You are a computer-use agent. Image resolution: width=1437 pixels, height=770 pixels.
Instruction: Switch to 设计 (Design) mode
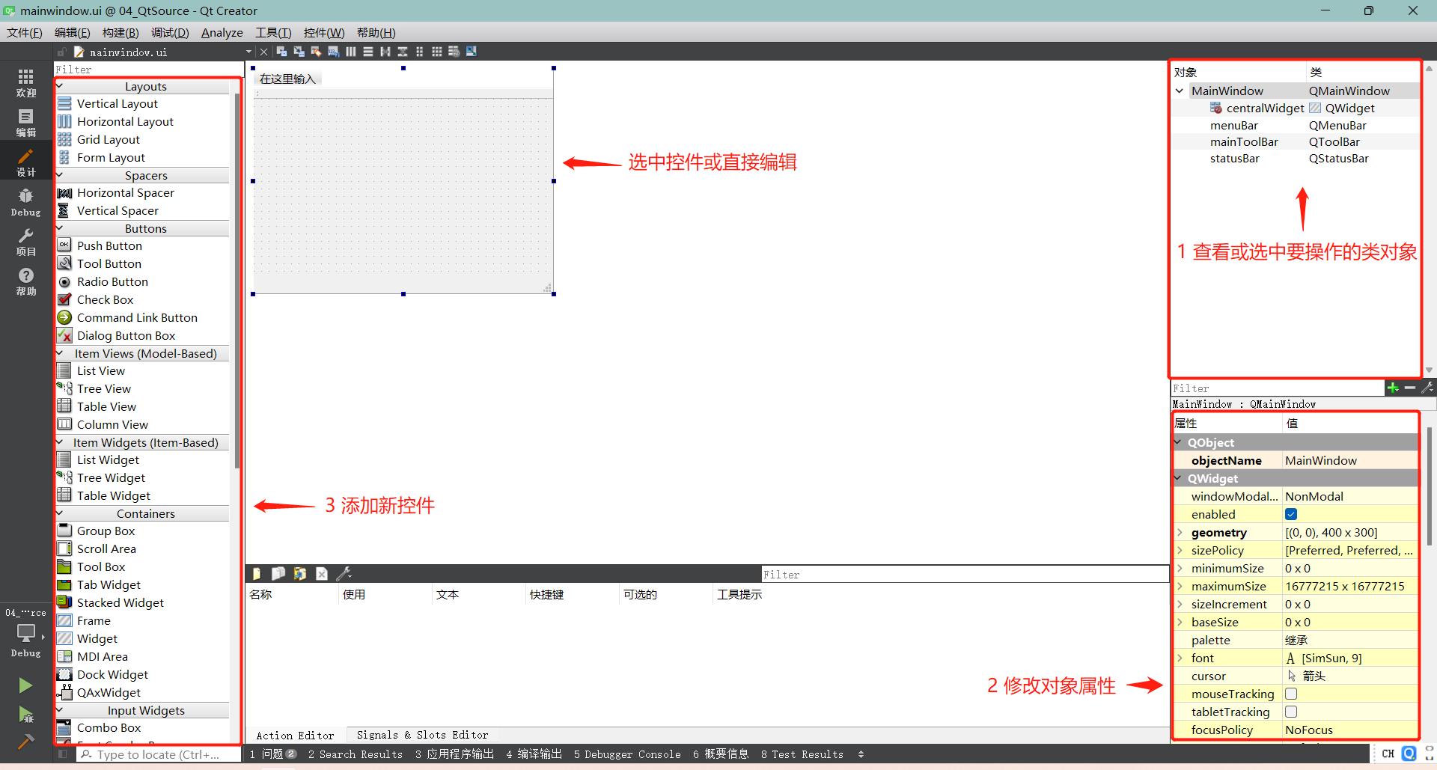tap(26, 162)
